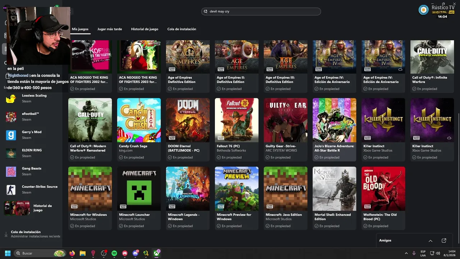460x259 pixels.
Task: Click the ARC SYSTEM WORKS publisher text
Action: (281, 150)
